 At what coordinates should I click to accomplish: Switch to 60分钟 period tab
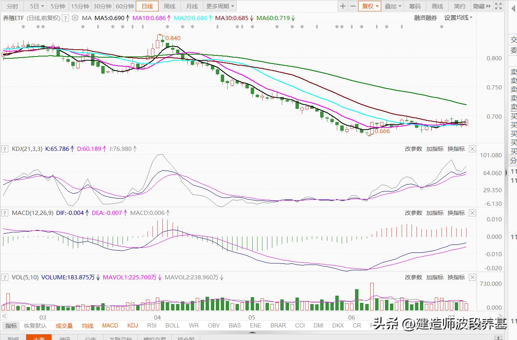pyautogui.click(x=125, y=6)
